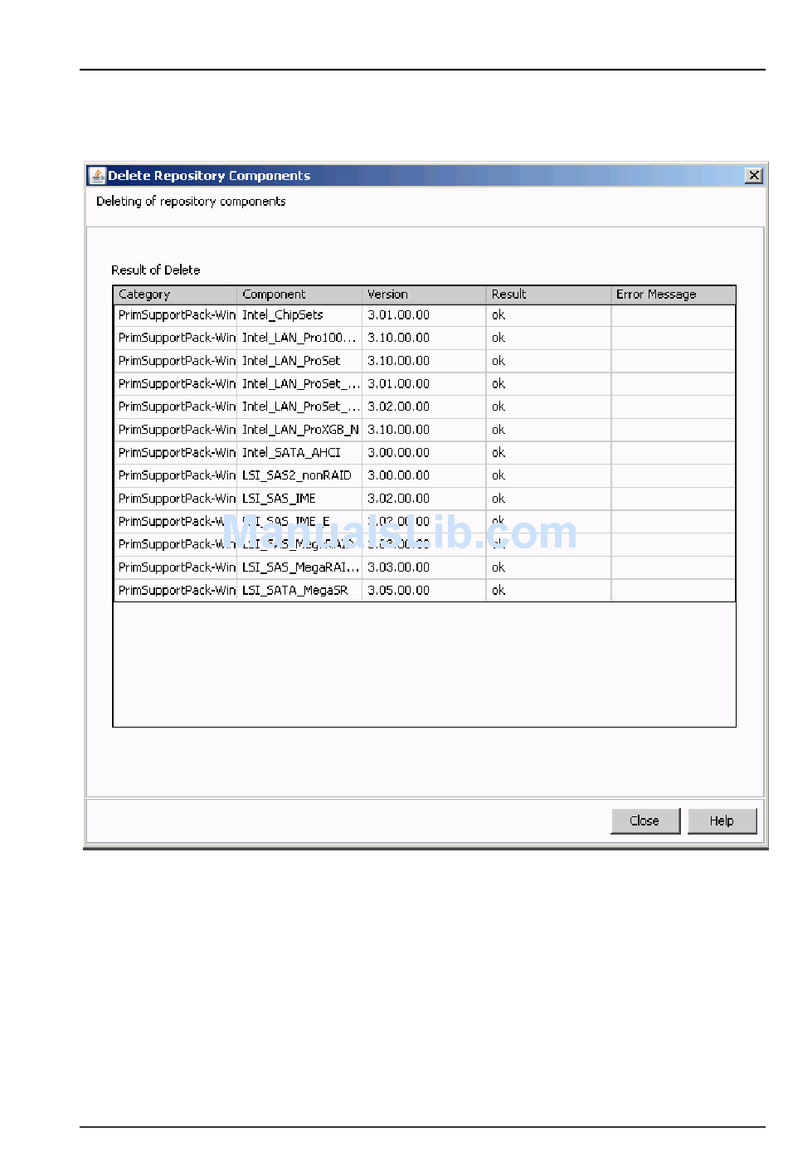Image resolution: width=788 pixels, height=1154 pixels.
Task: Click the 'Result of Delete' label
Action: click(x=156, y=270)
